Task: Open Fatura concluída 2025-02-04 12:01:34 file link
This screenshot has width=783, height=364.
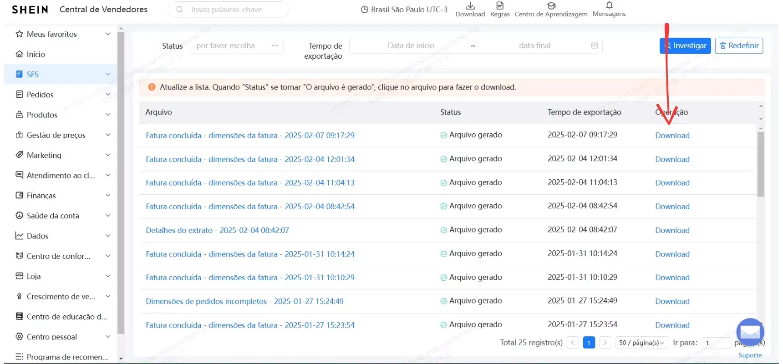Action: click(x=250, y=159)
